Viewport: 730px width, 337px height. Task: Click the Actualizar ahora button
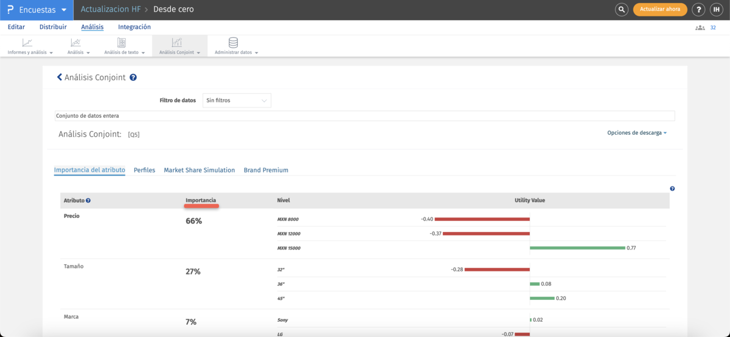(x=660, y=10)
